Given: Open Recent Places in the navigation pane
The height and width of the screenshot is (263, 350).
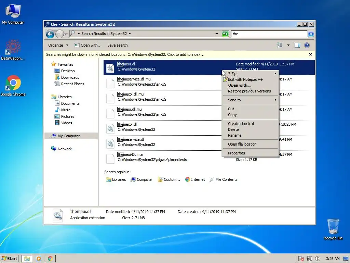Looking at the screenshot, I should pyautogui.click(x=72, y=84).
